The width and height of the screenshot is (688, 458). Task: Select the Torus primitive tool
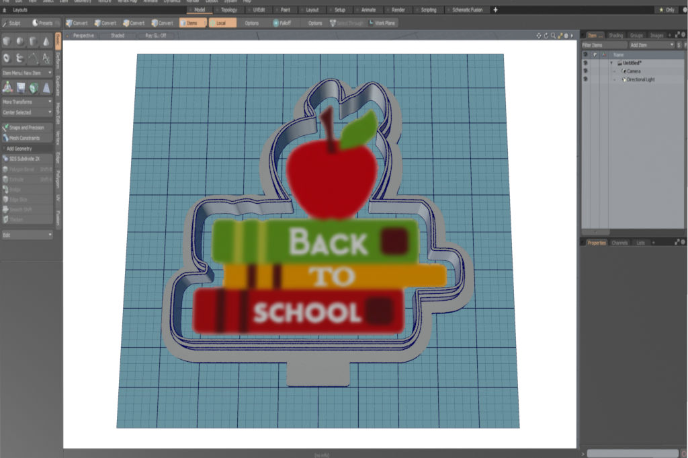[7, 59]
